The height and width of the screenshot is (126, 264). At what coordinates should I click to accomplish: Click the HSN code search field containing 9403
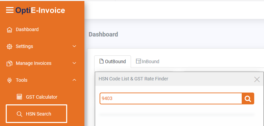tap(171, 99)
